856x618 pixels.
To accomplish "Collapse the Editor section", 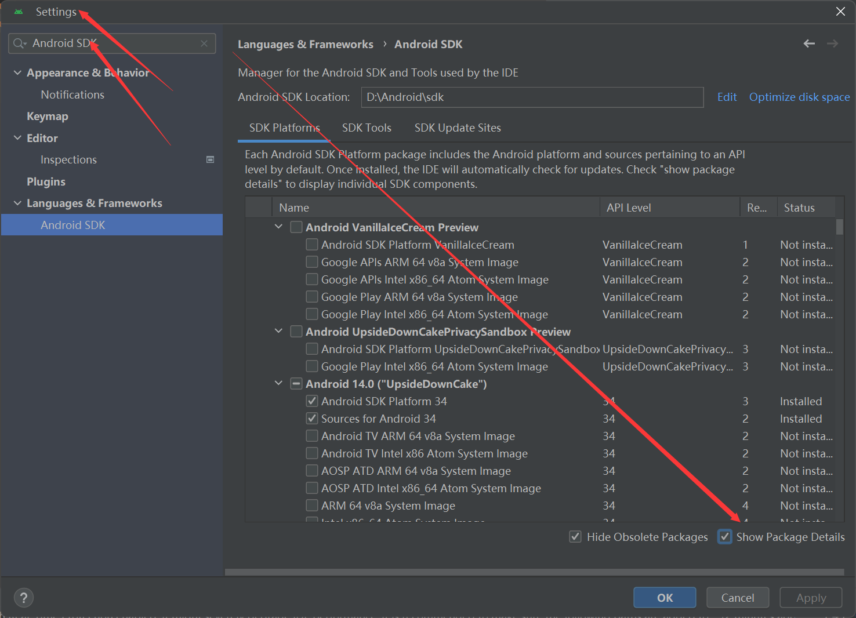I will click(17, 138).
